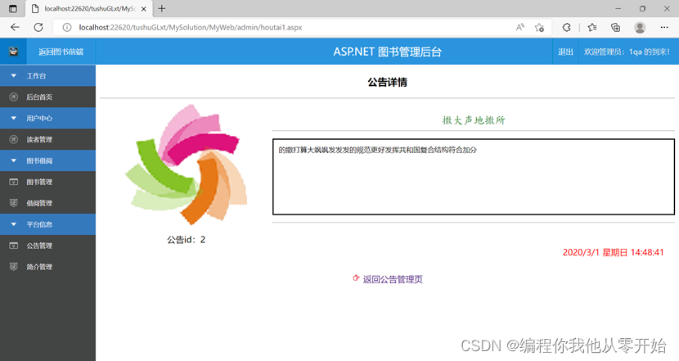Open browser Extensions puzzle icon
The height and width of the screenshot is (361, 679).
(x=566, y=27)
